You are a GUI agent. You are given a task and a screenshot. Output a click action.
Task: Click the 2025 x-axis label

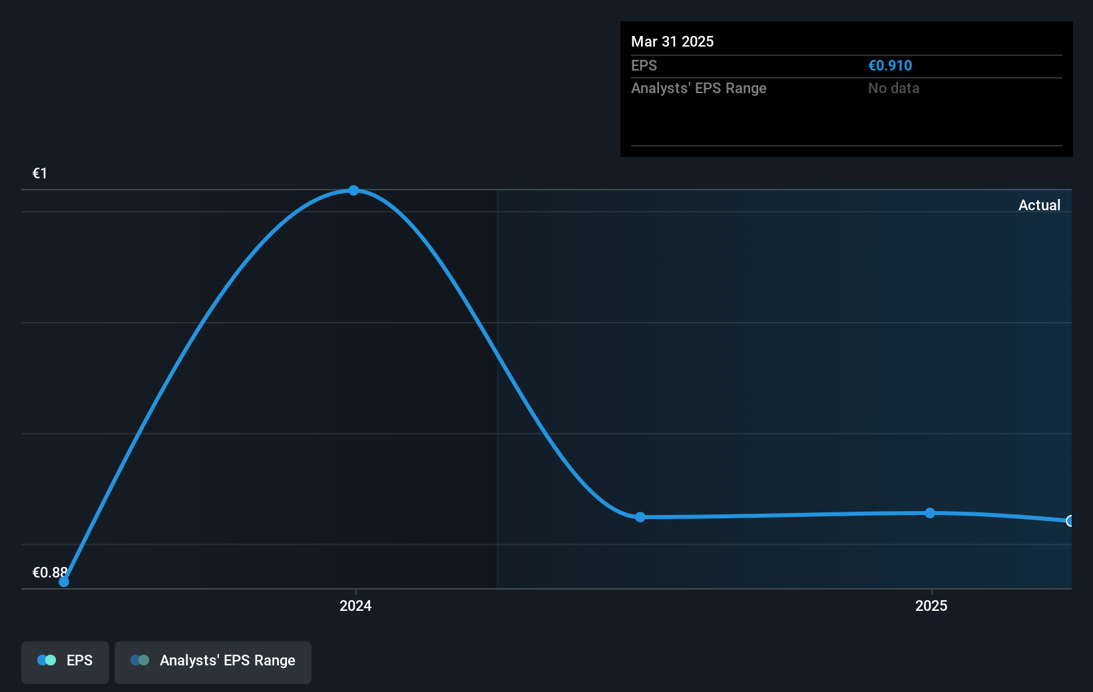click(x=931, y=605)
